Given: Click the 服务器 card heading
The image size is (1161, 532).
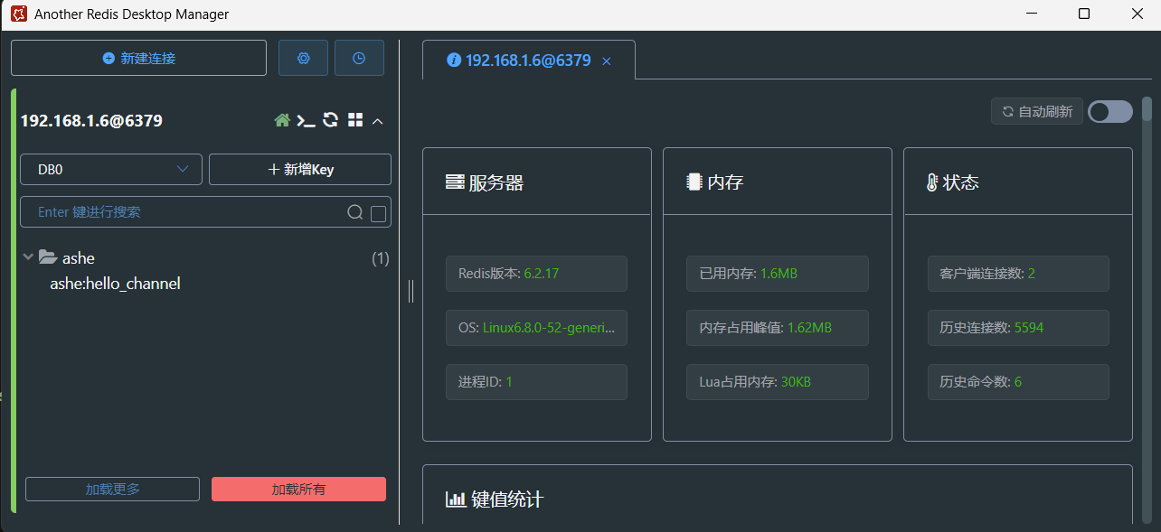Looking at the screenshot, I should (496, 182).
